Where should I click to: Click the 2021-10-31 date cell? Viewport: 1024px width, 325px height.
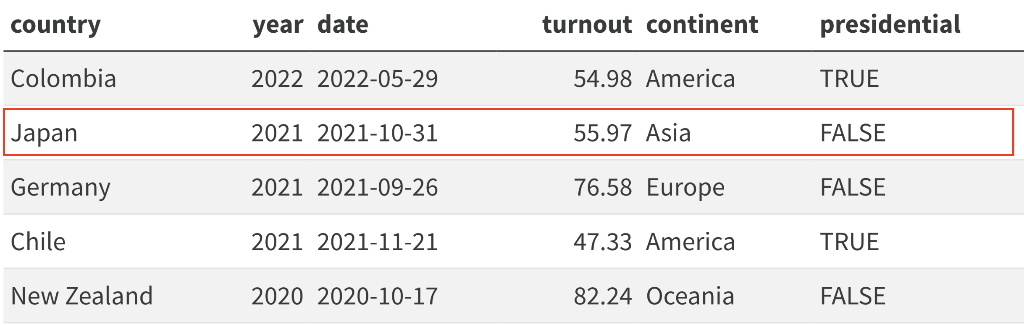click(x=377, y=133)
